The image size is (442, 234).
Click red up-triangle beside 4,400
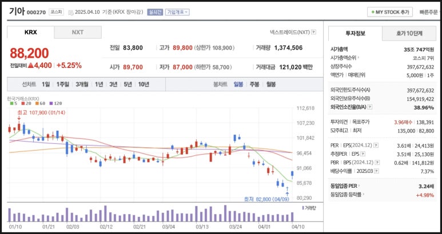[x=30, y=66]
